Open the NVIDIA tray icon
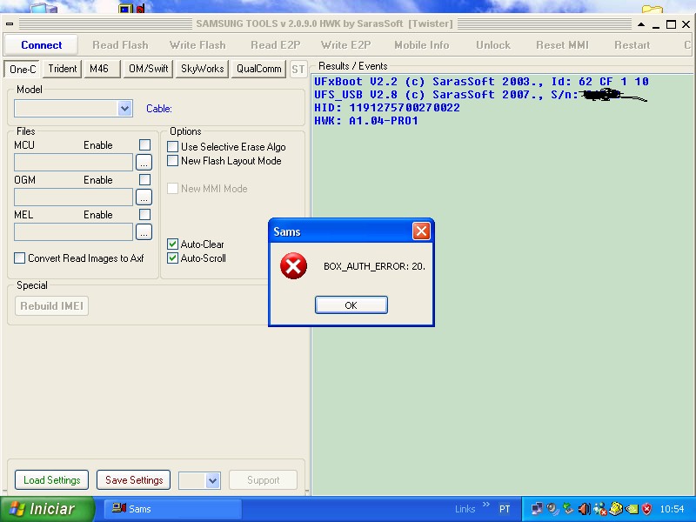696x522 pixels. click(x=632, y=509)
